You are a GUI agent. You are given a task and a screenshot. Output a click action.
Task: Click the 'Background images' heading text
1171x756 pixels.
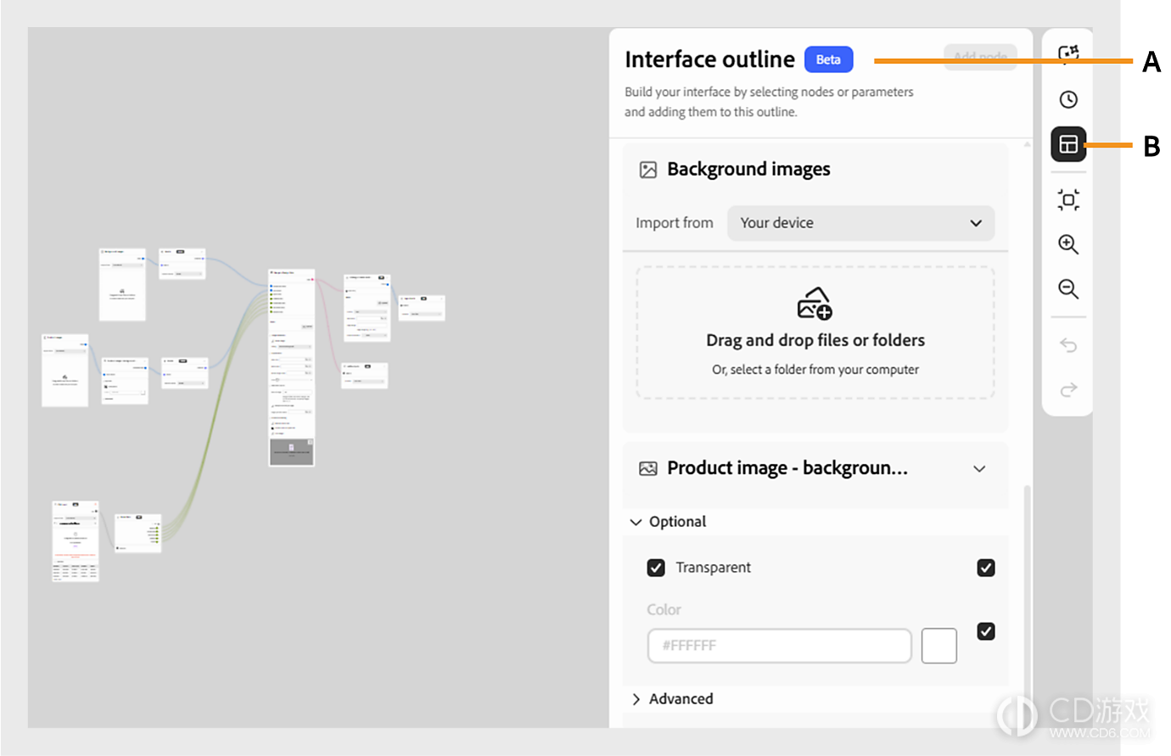748,170
